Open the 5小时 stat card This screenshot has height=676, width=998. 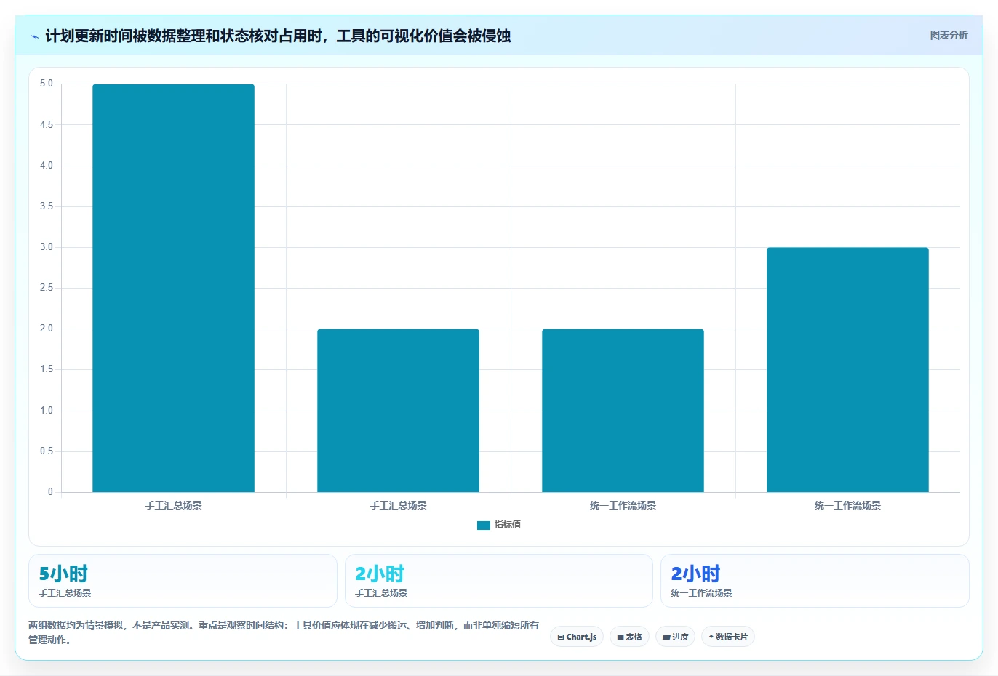183,581
